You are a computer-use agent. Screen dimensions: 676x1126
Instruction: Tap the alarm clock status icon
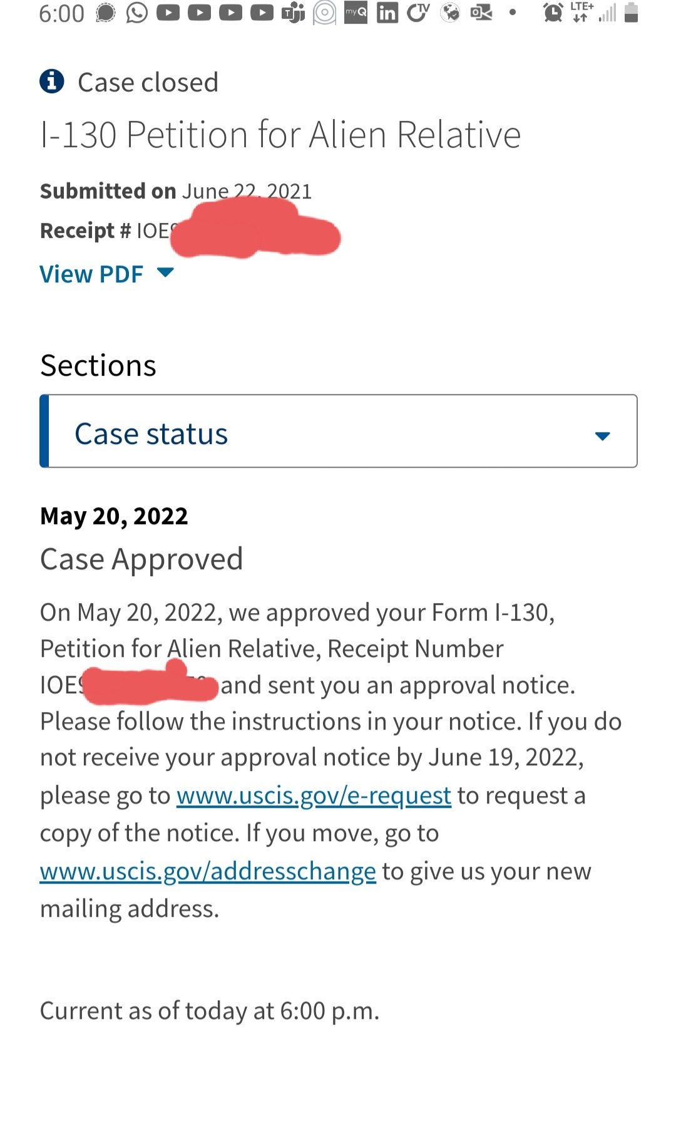tap(553, 13)
